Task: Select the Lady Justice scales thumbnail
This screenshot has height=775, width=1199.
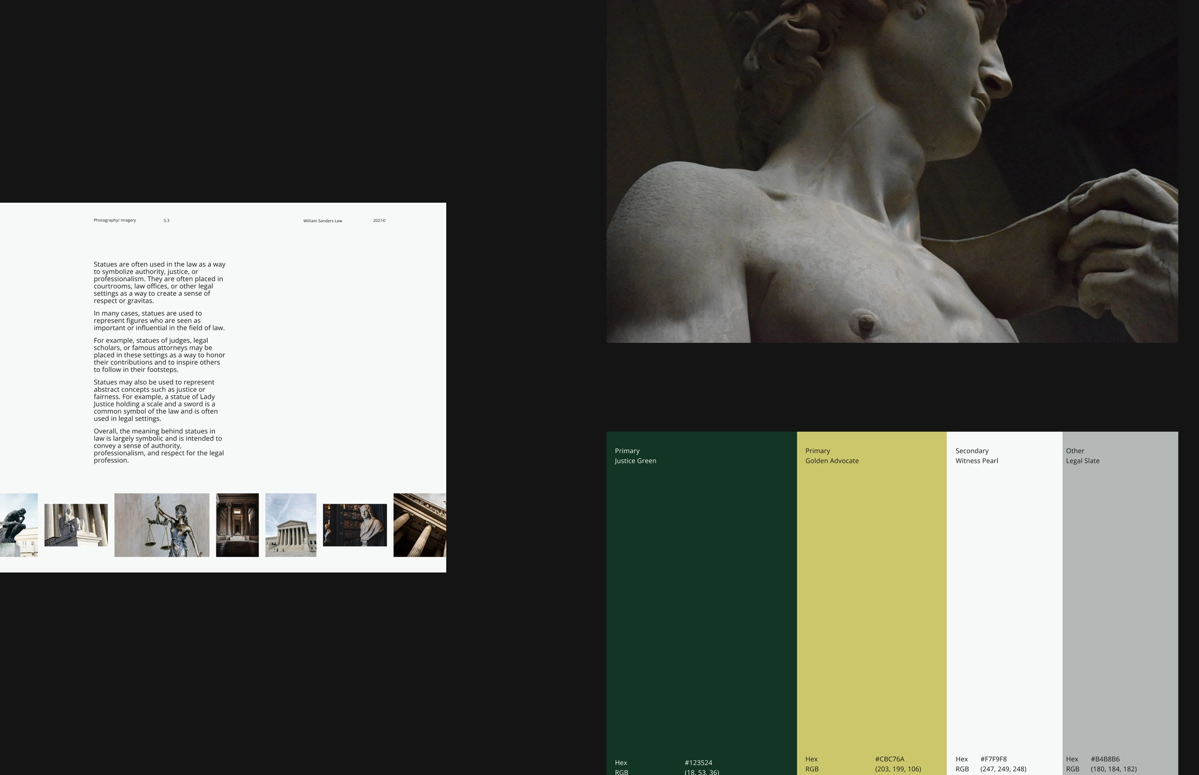Action: (161, 525)
